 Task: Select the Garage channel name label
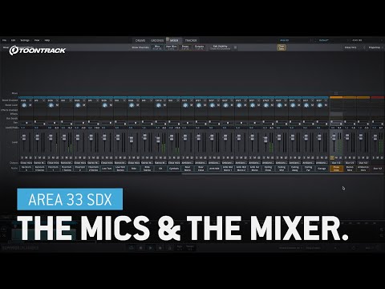click(x=322, y=169)
